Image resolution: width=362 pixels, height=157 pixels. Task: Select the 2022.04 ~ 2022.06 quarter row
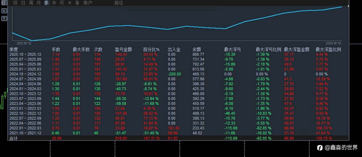pos(178,123)
